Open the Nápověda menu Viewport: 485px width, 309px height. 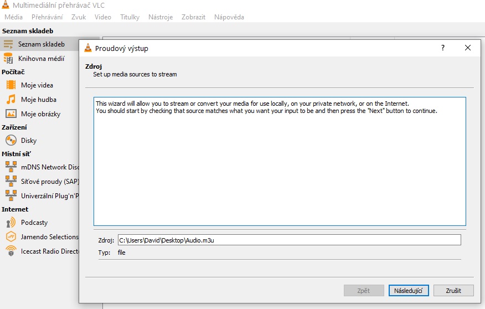pyautogui.click(x=229, y=17)
